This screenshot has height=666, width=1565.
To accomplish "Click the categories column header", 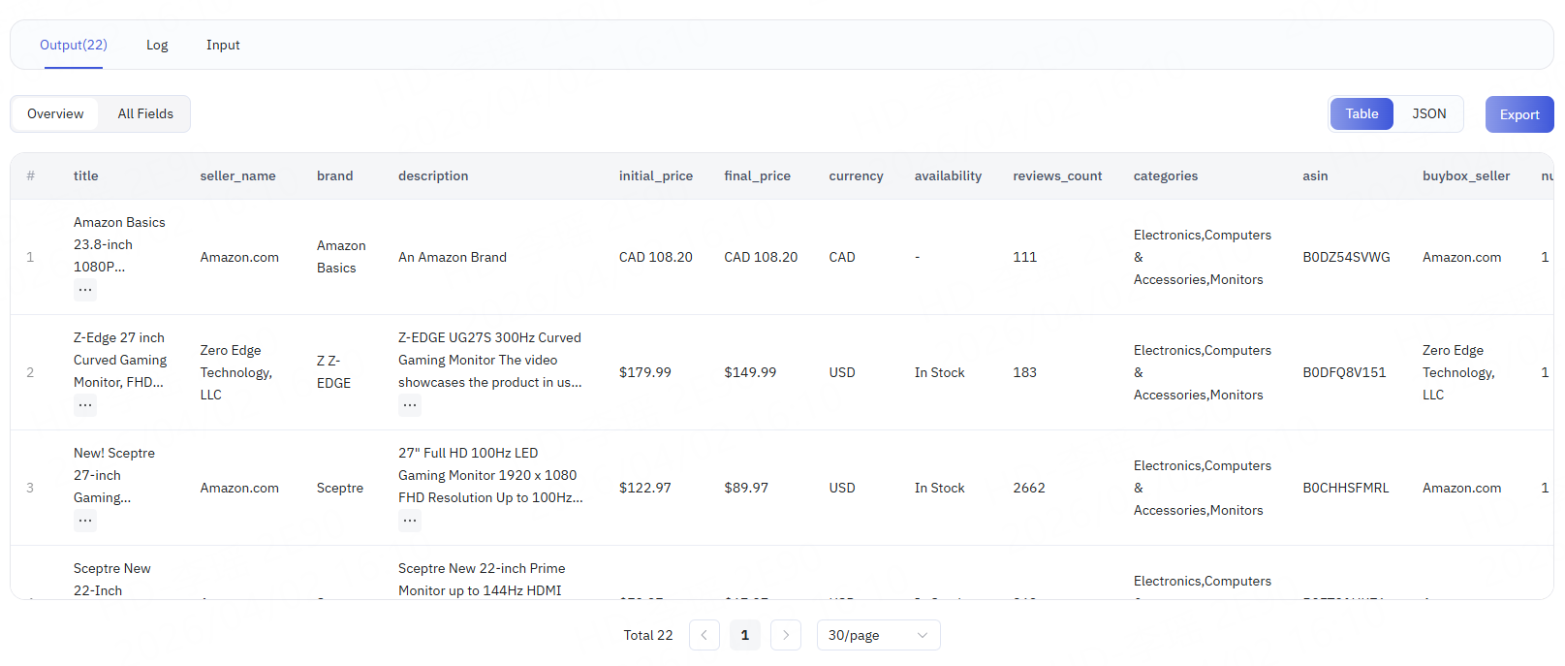I will pos(1166,175).
